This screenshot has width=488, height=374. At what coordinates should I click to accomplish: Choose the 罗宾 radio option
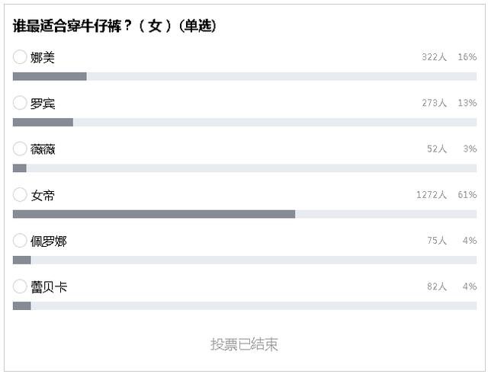click(20, 103)
